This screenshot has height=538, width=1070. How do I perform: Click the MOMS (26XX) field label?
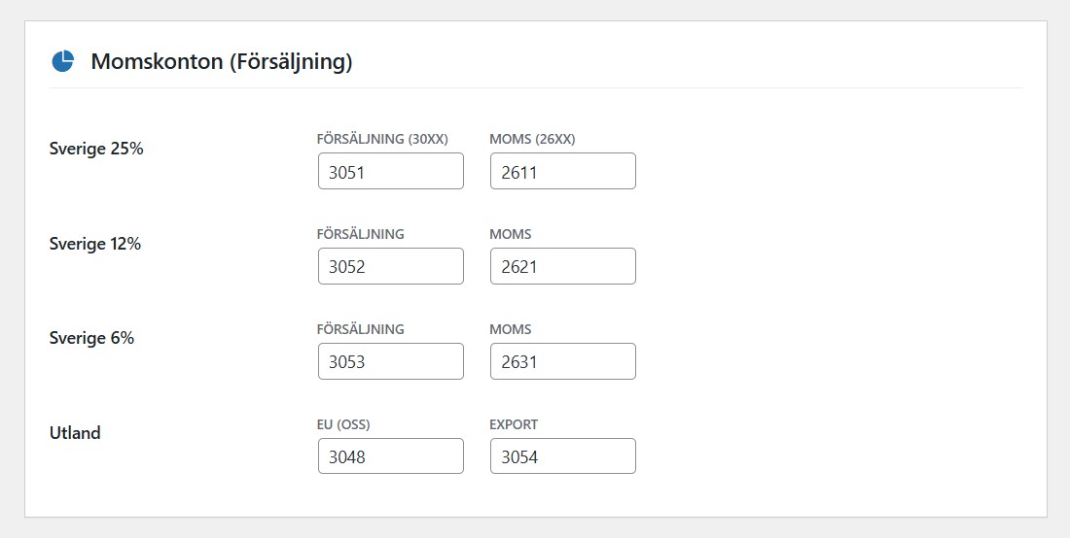click(532, 139)
